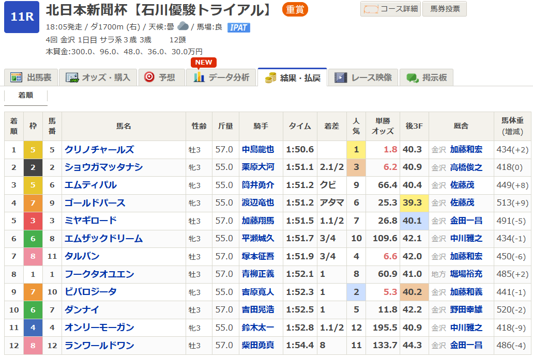This screenshot has width=533, height=359.
Task: Open horse ランワールドワン link
Action: coord(99,346)
